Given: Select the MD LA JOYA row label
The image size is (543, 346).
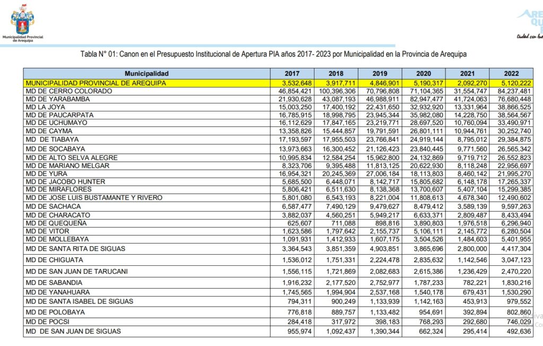Looking at the screenshot, I should point(46,107).
